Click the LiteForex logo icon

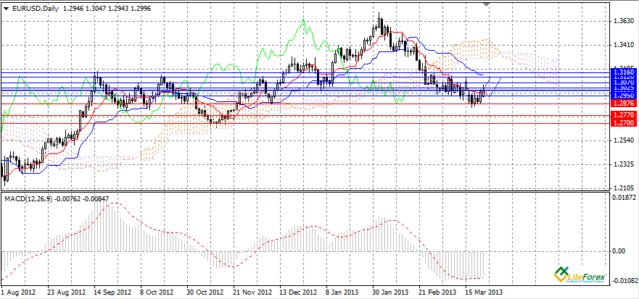pyautogui.click(x=559, y=274)
